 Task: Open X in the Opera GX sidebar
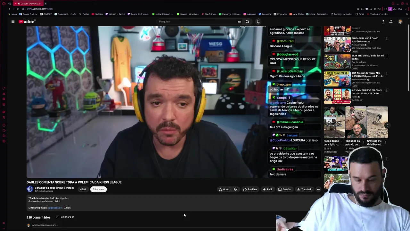point(4,117)
